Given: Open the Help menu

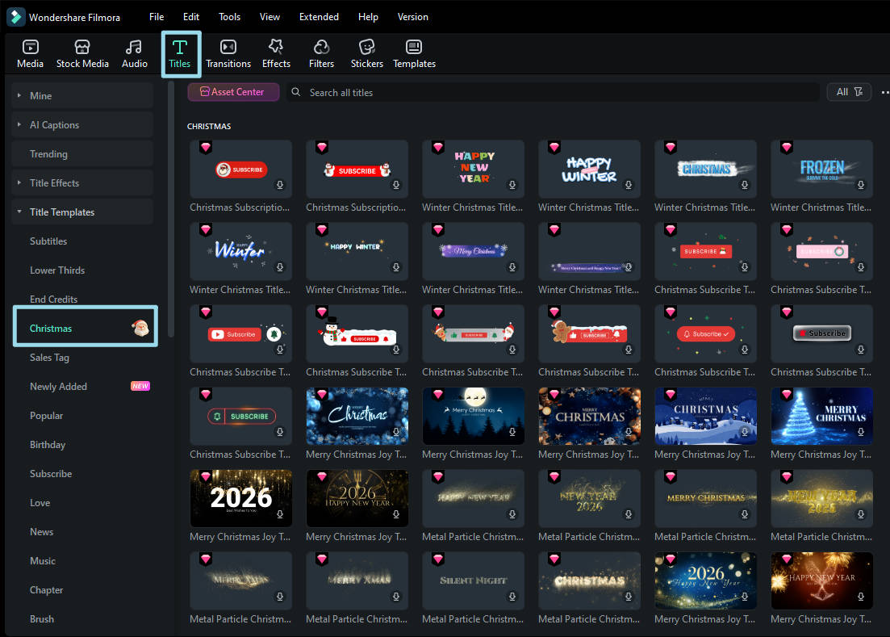Looking at the screenshot, I should point(369,17).
